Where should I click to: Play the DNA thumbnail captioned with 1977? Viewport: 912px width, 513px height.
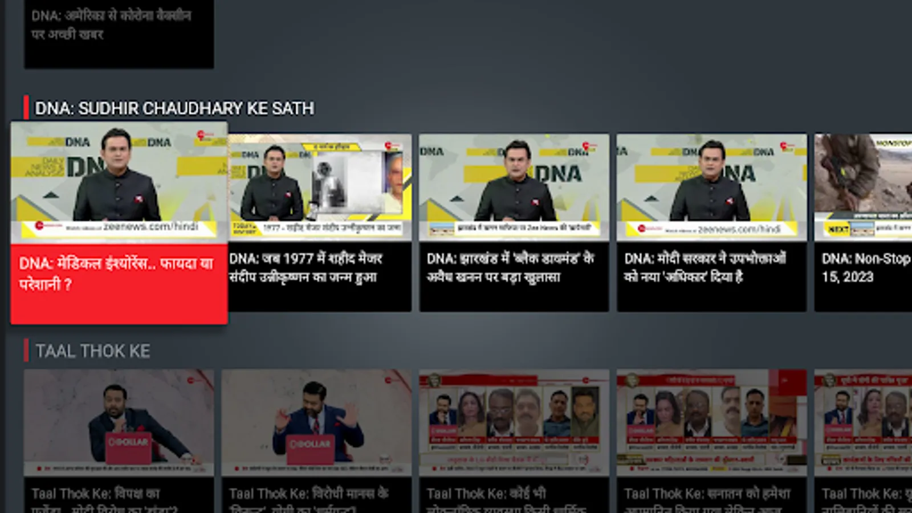(320, 188)
